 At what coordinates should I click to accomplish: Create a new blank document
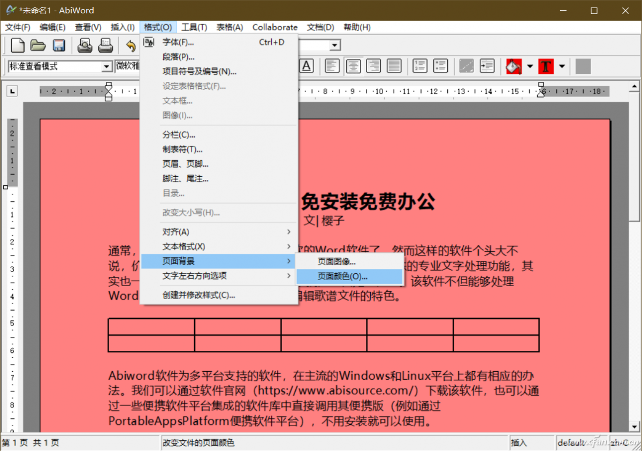point(17,46)
